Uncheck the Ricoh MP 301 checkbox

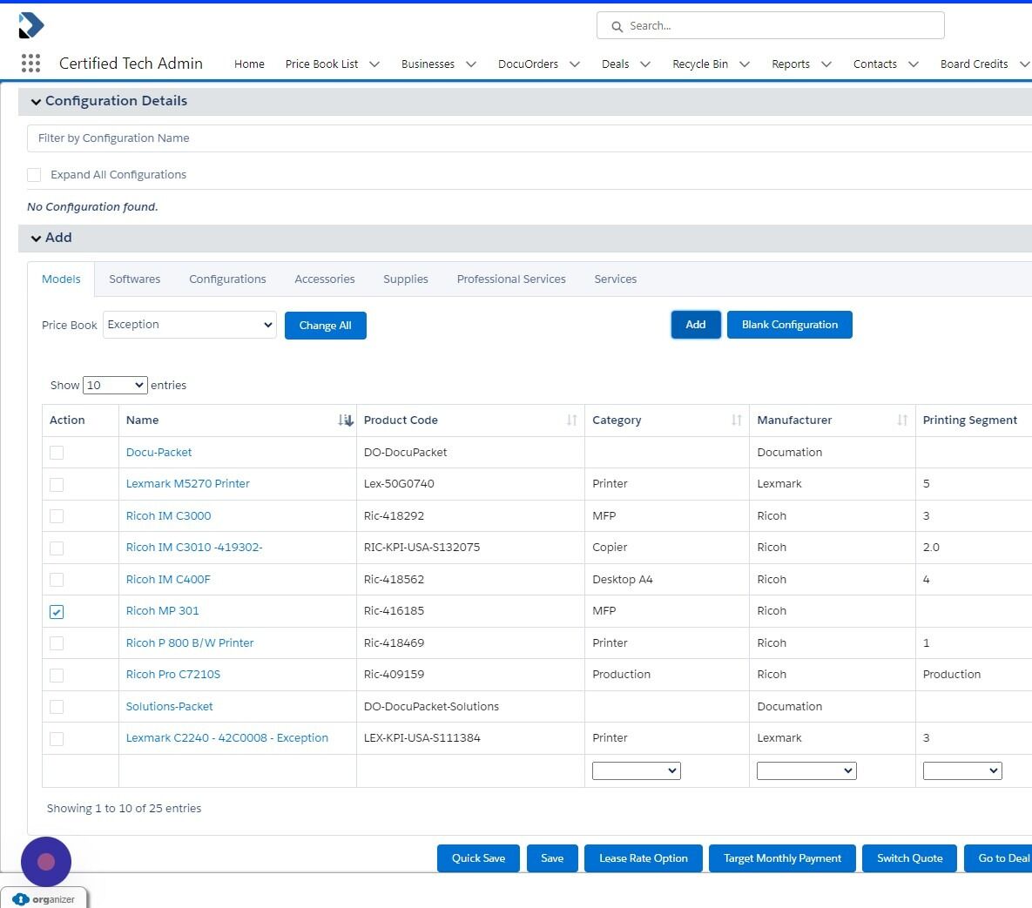click(x=57, y=612)
